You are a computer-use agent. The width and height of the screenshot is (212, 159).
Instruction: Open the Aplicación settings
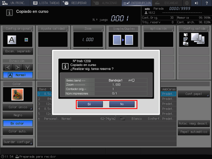tap(159, 29)
